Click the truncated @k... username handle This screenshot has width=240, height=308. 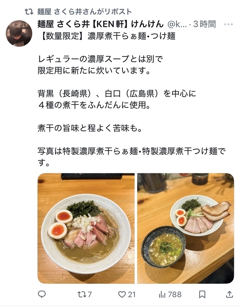[x=176, y=24]
